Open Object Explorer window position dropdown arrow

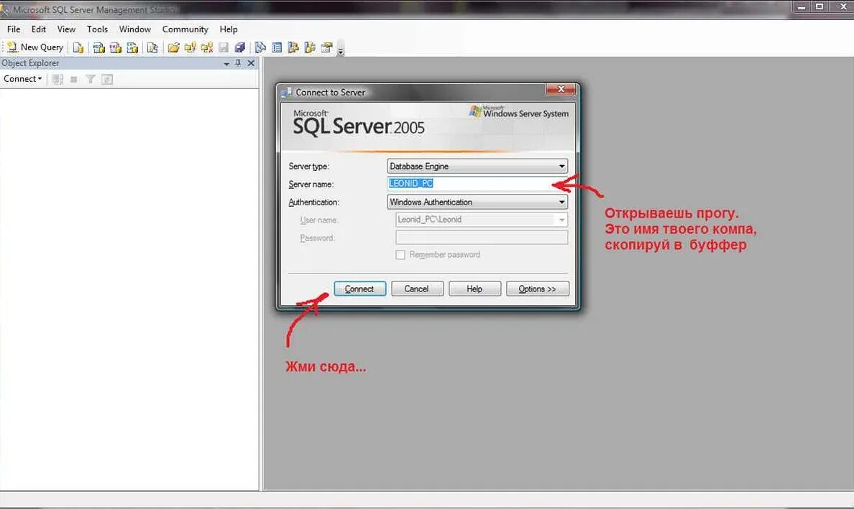point(226,64)
